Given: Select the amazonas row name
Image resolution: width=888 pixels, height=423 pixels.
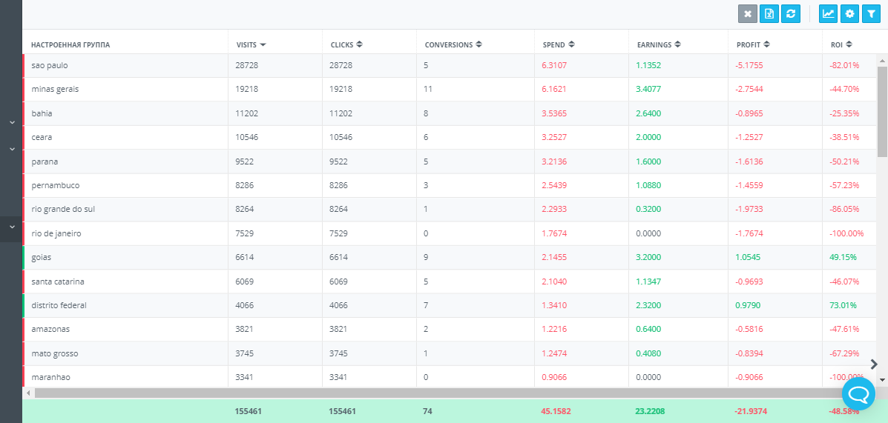Looking at the screenshot, I should pos(50,329).
